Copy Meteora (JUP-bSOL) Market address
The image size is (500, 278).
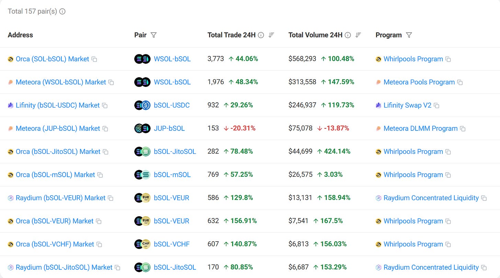tap(105, 129)
